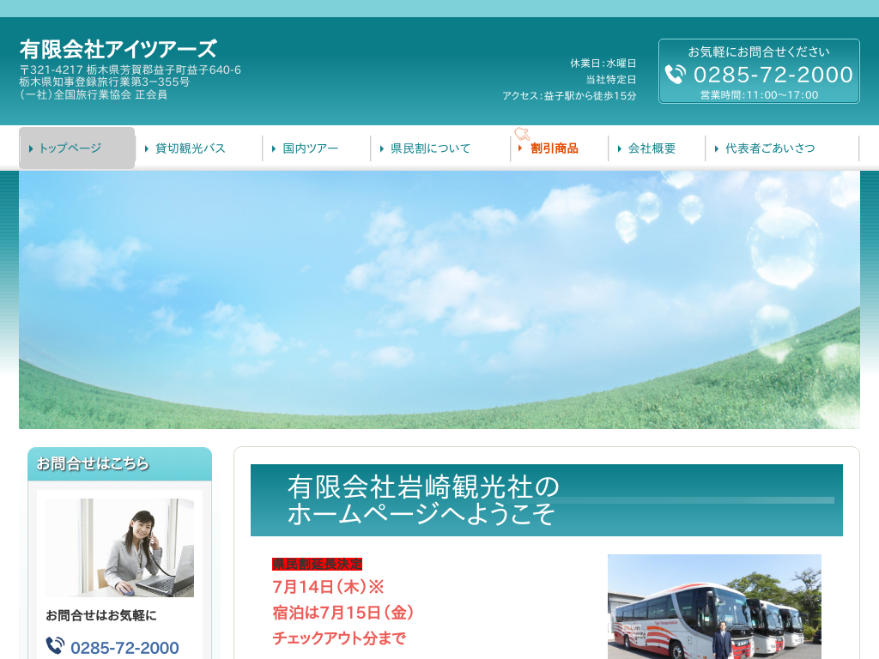Viewport: 879px width, 659px height.
Task: Open the 会社概要 page from navigation
Action: (x=652, y=148)
